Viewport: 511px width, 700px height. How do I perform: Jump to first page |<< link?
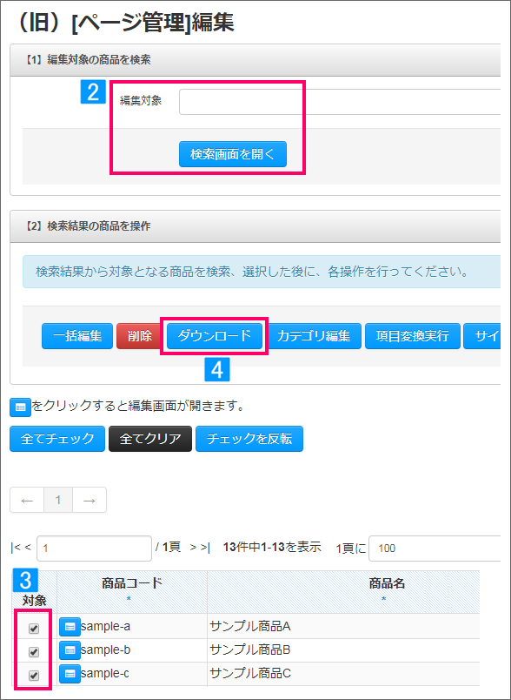22,547
